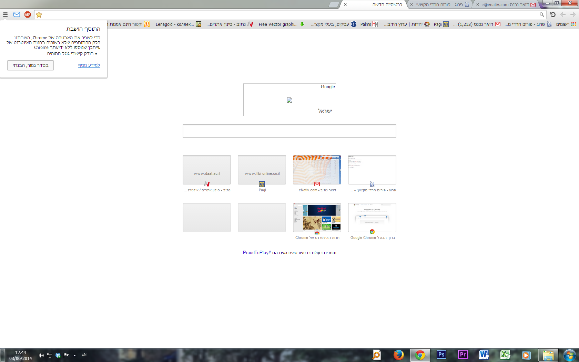Launch Microsoft Excel from the taskbar

tap(505, 355)
